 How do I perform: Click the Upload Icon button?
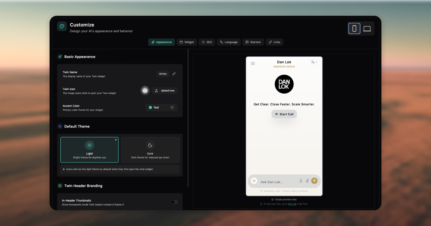tap(164, 91)
